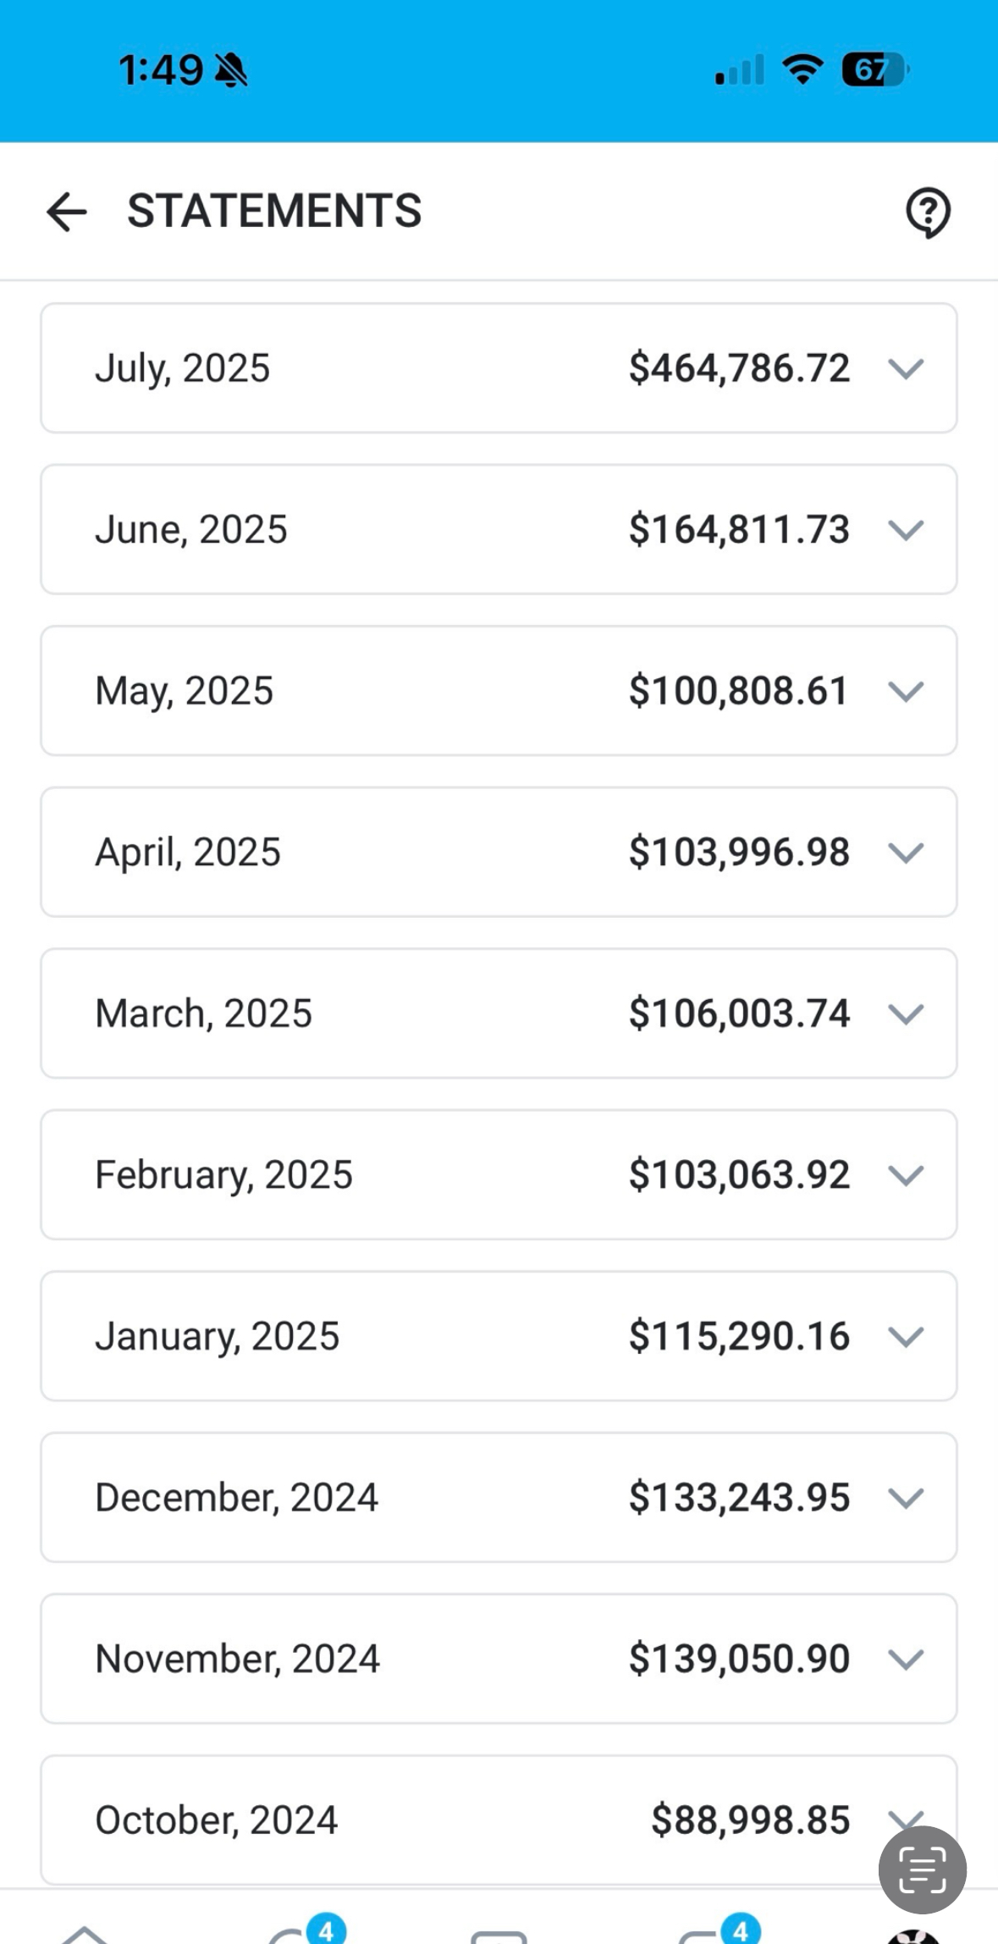Image resolution: width=998 pixels, height=1944 pixels.
Task: Expand the December, 2024 statement chevron
Action: [905, 1498]
